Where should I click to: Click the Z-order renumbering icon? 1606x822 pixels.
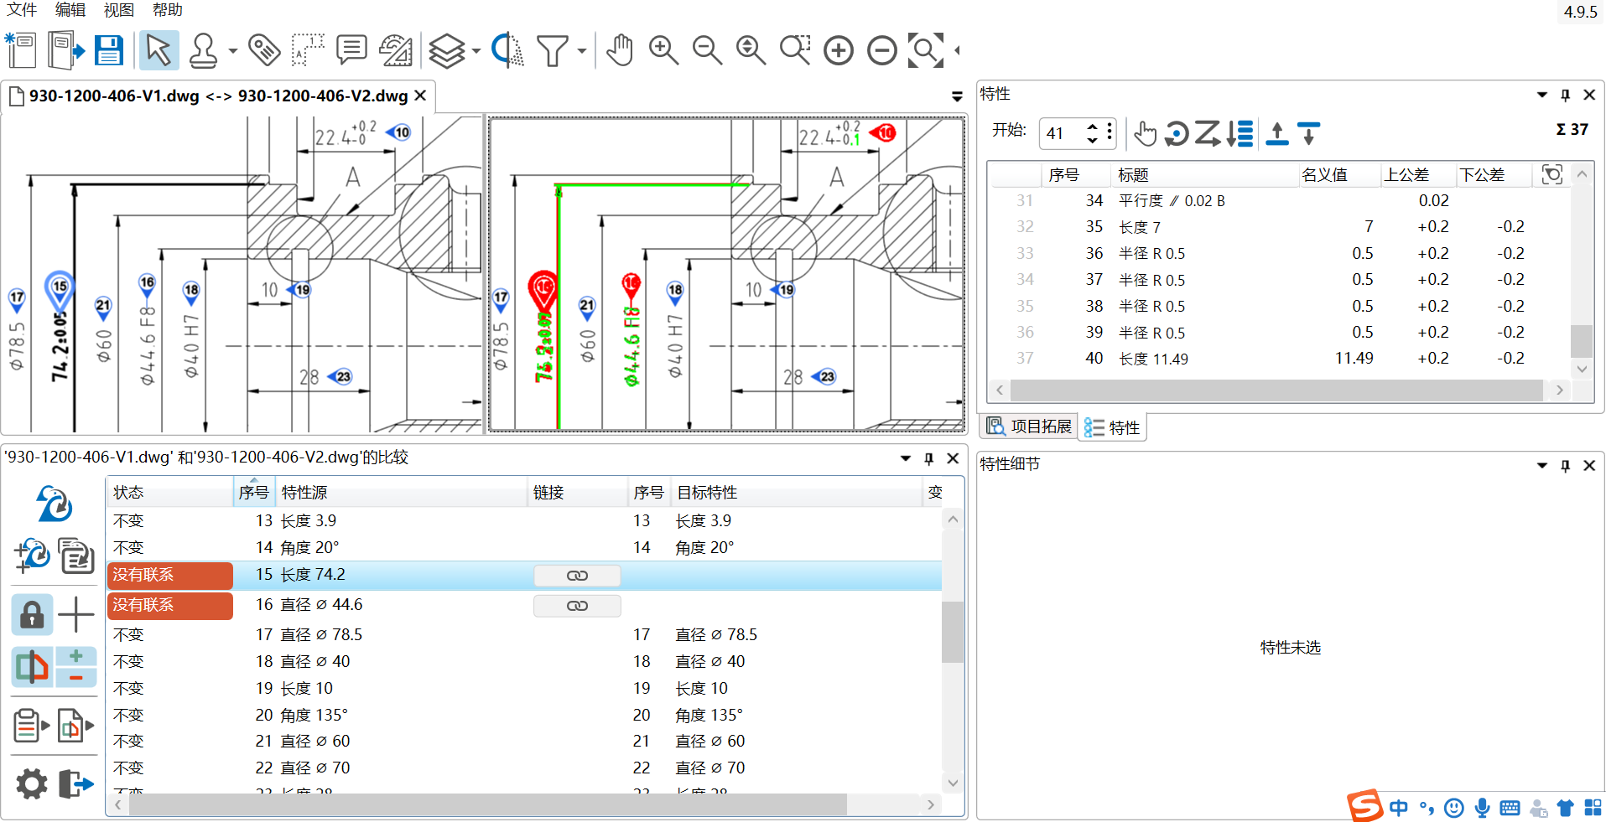(1208, 133)
